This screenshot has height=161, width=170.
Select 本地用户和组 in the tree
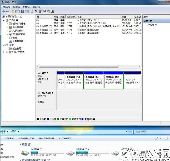19,34
